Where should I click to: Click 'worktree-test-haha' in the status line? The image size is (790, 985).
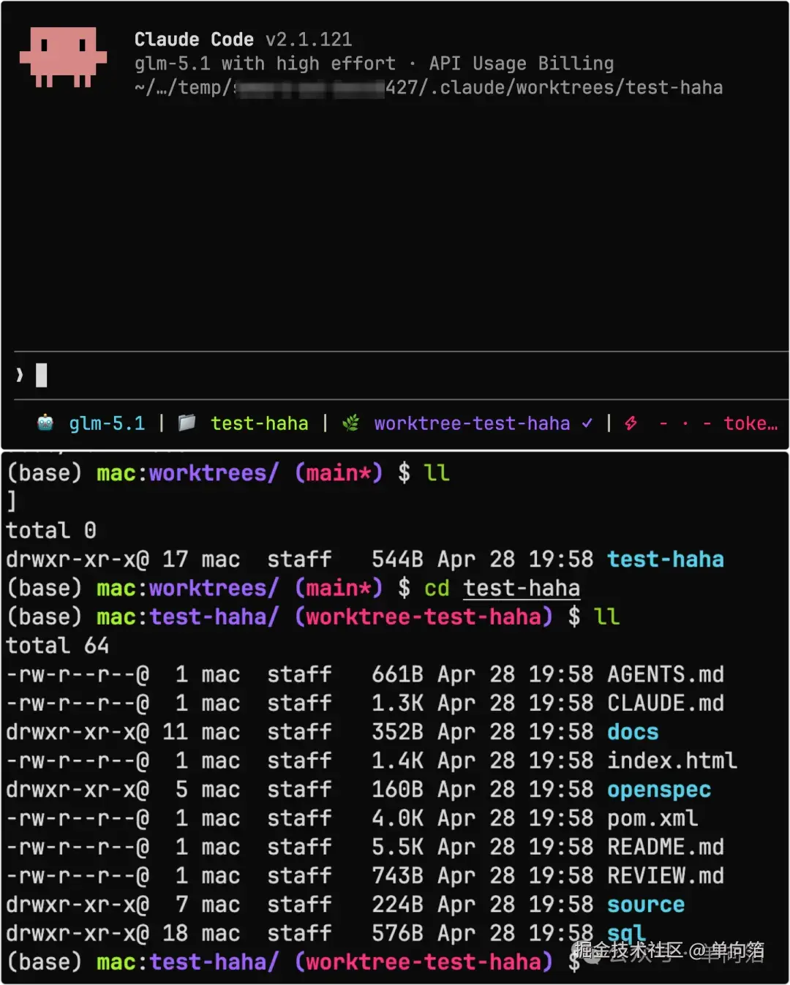click(472, 423)
